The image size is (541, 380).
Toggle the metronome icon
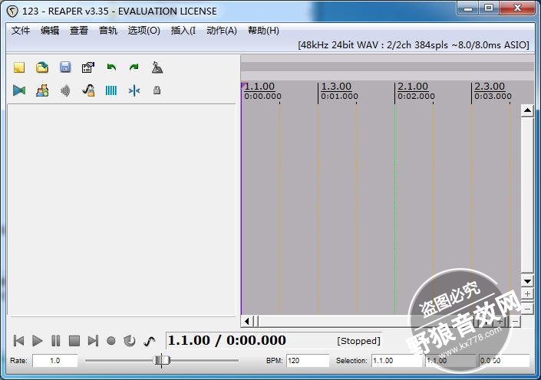tap(157, 67)
